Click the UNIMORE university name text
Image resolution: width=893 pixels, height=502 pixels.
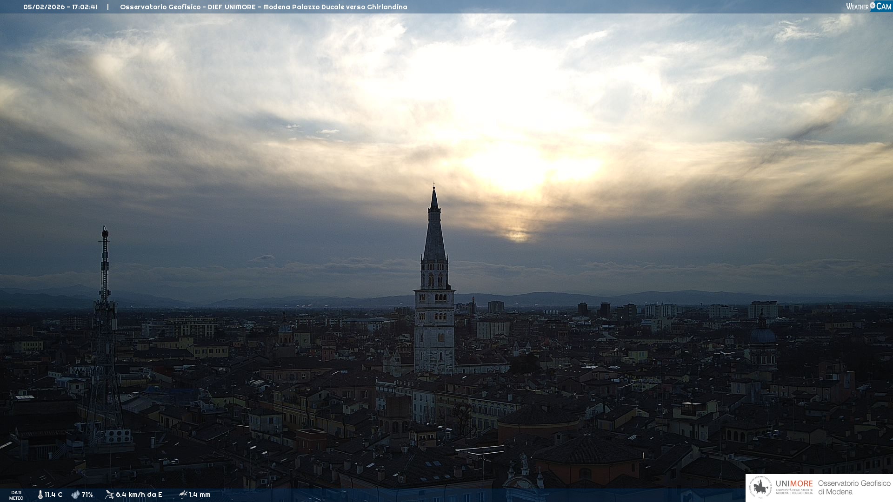[794, 484]
